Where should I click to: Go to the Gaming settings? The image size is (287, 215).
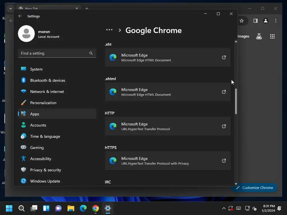click(x=57, y=147)
